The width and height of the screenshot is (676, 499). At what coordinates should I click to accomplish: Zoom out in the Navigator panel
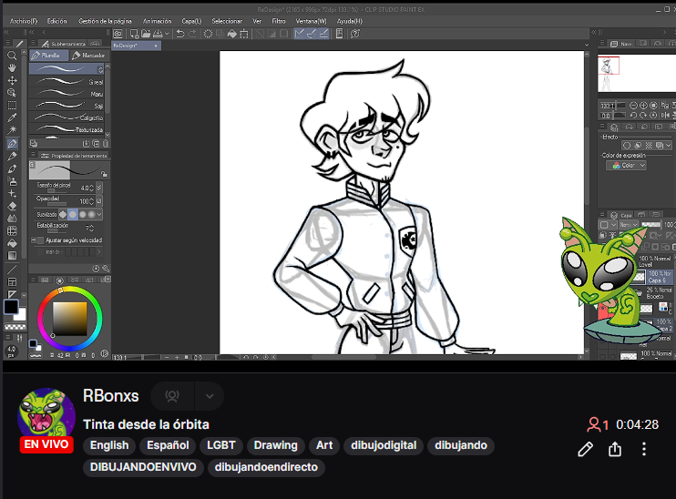(x=633, y=106)
